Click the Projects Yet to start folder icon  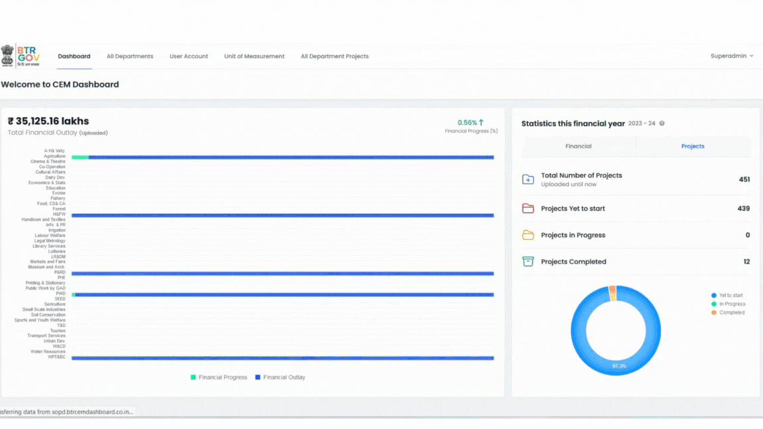[x=528, y=209]
